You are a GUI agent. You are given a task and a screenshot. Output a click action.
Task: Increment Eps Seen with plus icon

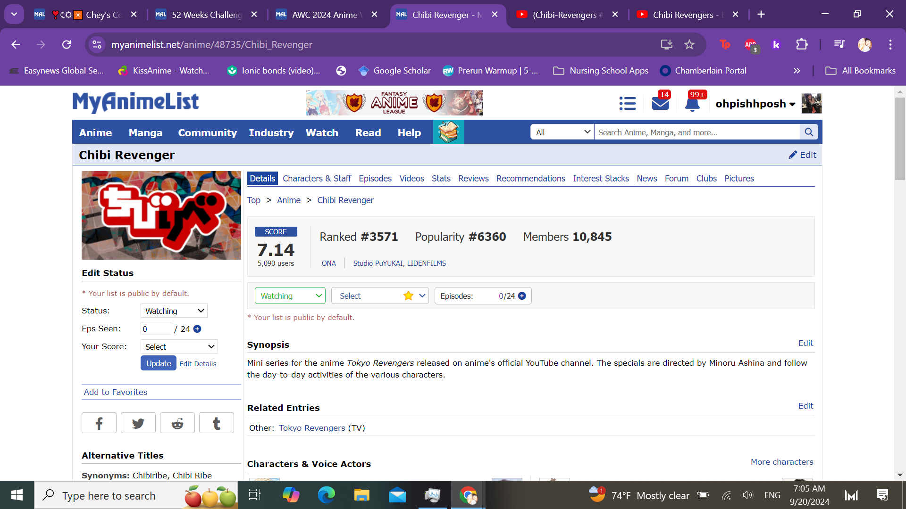(197, 329)
